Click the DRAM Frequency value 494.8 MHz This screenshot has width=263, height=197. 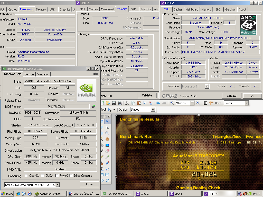click(137, 38)
